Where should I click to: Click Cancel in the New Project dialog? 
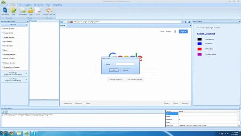[x=125, y=70]
